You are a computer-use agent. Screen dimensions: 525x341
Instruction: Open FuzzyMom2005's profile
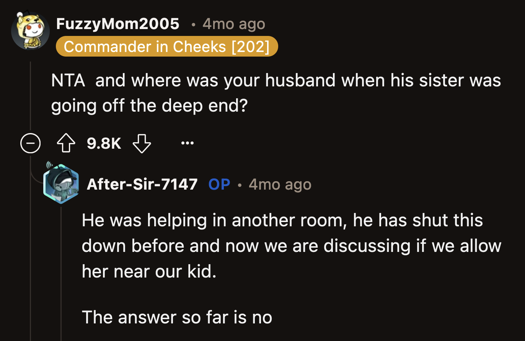point(117,23)
